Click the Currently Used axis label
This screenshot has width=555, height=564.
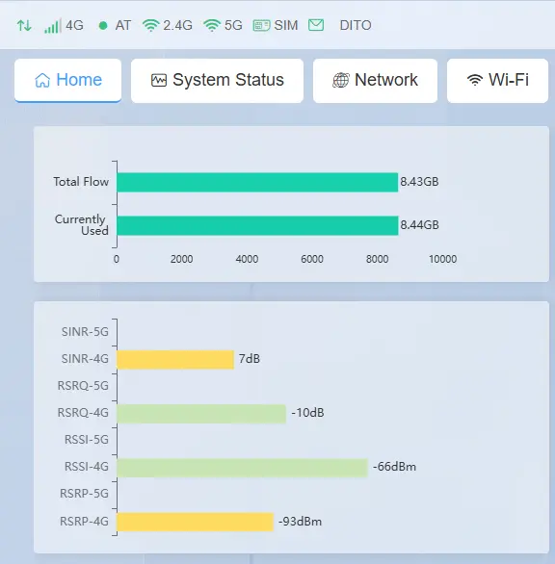[x=81, y=225]
